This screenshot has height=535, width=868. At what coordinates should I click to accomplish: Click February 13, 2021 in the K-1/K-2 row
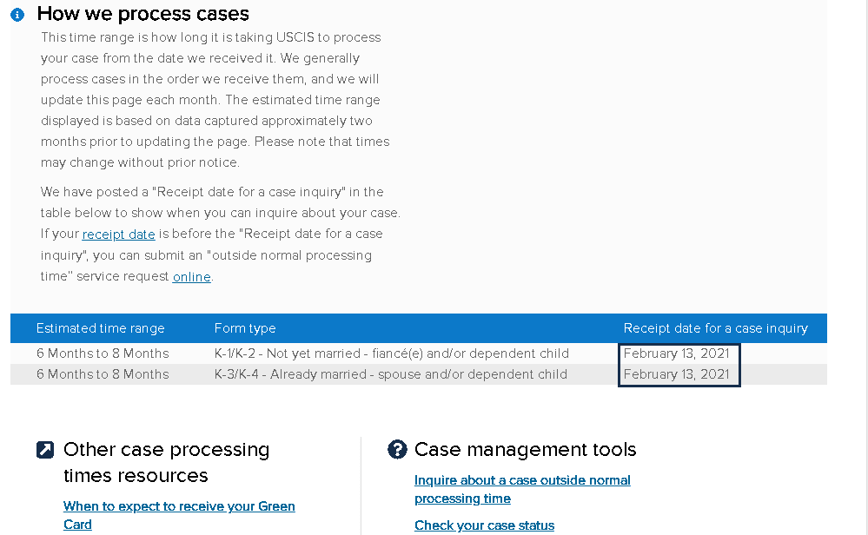[x=676, y=353]
